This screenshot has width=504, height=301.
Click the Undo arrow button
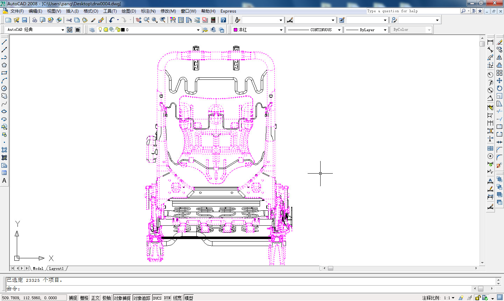pos(112,20)
